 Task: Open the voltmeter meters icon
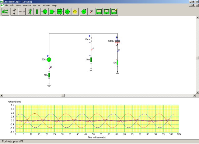[x=84, y=12]
